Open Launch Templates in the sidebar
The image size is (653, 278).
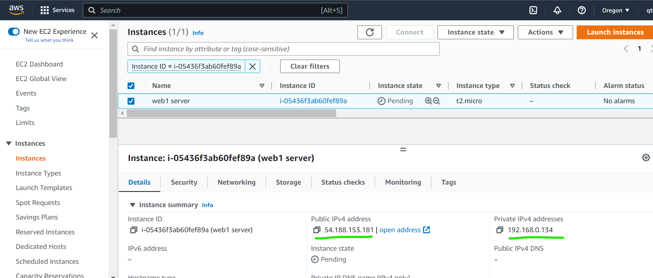tap(44, 188)
